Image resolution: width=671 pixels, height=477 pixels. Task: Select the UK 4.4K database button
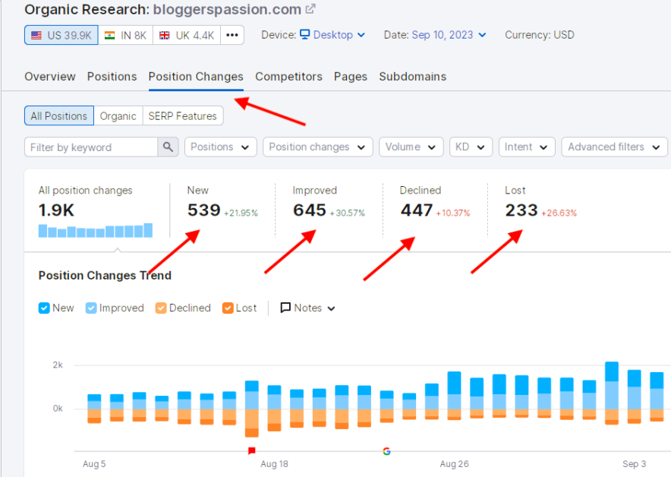187,35
